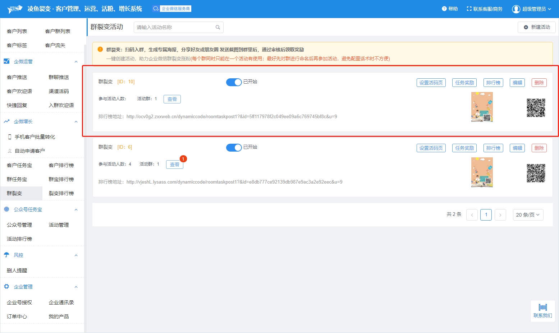Select 客户任务宝 in the sidebar menu

(x=19, y=165)
